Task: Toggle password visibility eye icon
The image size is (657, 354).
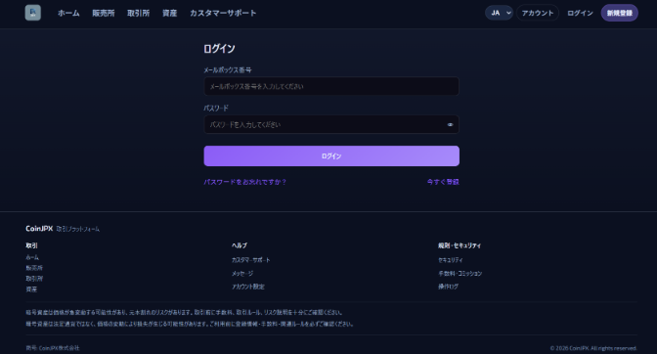Action: pos(450,125)
